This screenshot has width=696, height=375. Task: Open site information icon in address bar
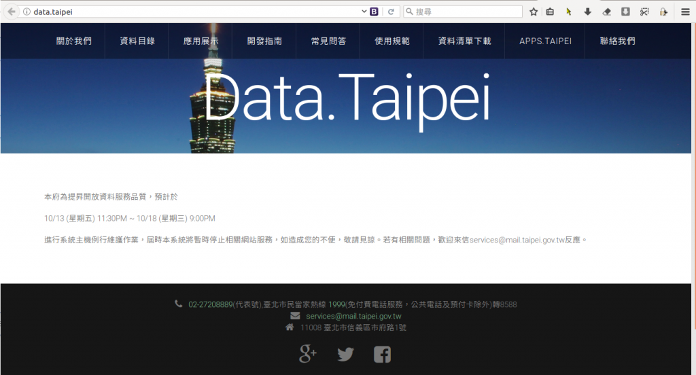tap(27, 12)
